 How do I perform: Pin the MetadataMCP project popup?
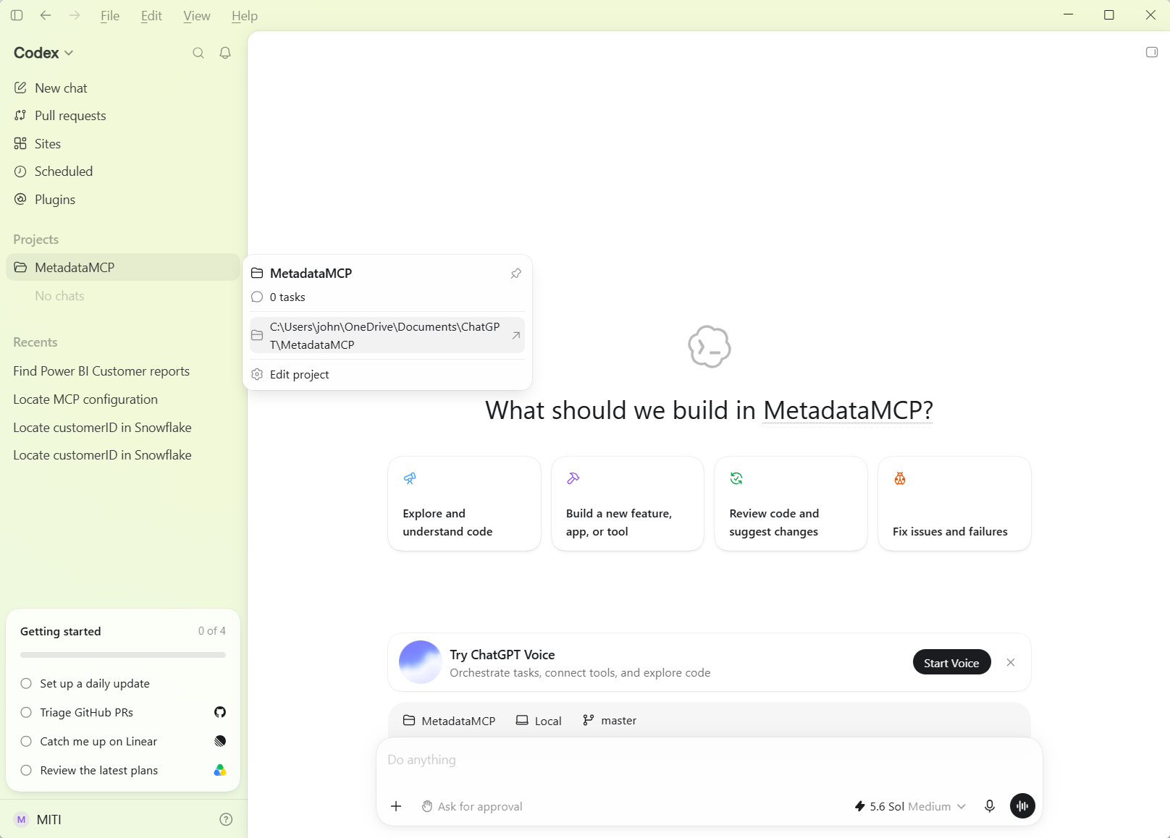[x=516, y=274]
